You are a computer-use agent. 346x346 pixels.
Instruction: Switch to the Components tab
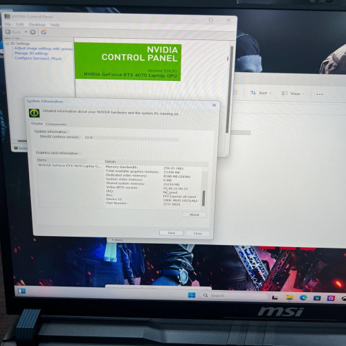[x=56, y=124]
